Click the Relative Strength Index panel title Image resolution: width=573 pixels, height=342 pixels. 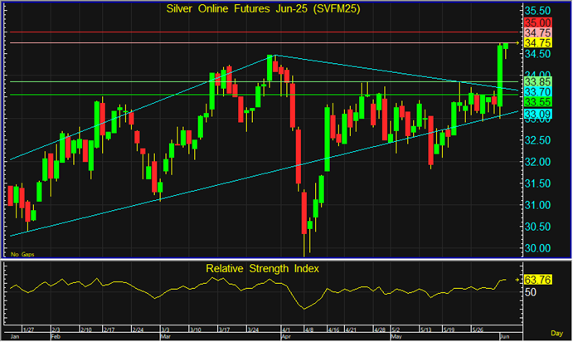(262, 269)
